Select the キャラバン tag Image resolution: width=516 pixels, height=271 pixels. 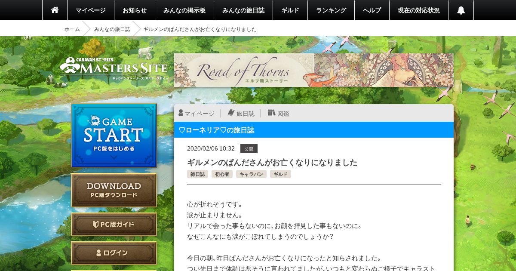[251, 174]
